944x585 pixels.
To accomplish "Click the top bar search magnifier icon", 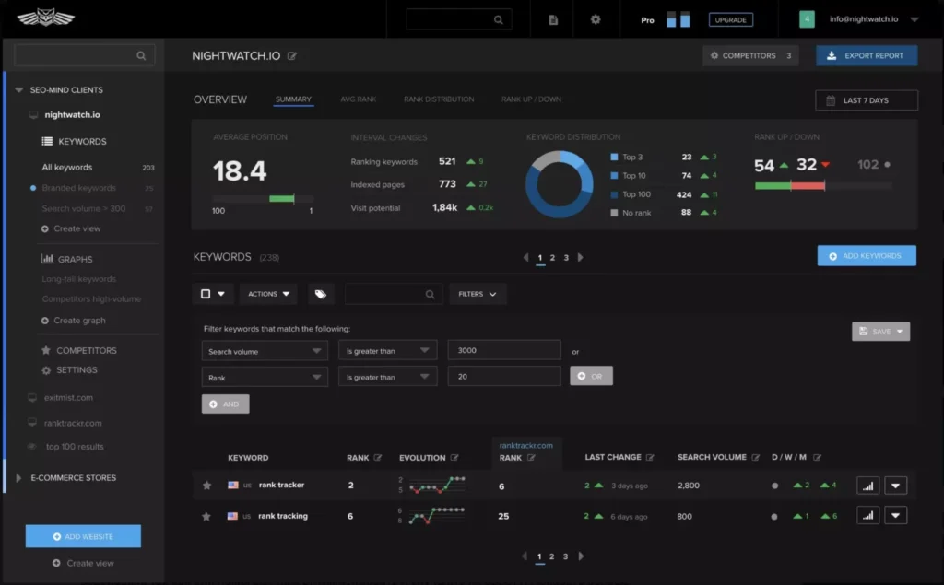I will tap(499, 20).
